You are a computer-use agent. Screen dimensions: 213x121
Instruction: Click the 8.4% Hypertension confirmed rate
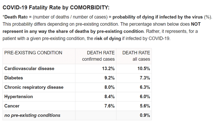pyautogui.click(x=109, y=97)
